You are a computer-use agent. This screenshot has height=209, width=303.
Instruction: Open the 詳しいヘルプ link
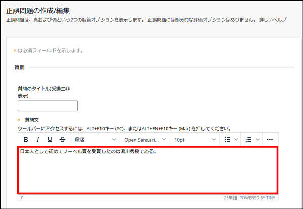pos(273,20)
